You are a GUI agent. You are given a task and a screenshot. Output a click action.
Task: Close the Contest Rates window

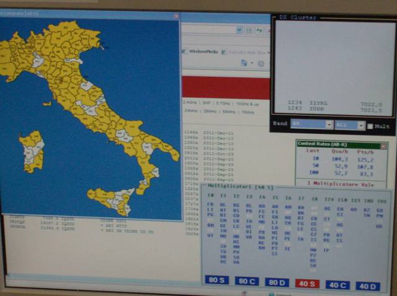(383, 146)
